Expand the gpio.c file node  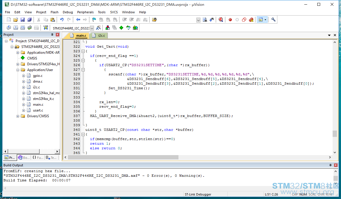point(23,76)
